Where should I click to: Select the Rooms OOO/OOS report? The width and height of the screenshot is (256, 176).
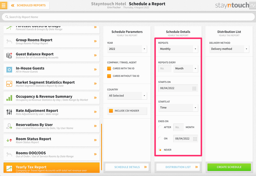click(51, 155)
